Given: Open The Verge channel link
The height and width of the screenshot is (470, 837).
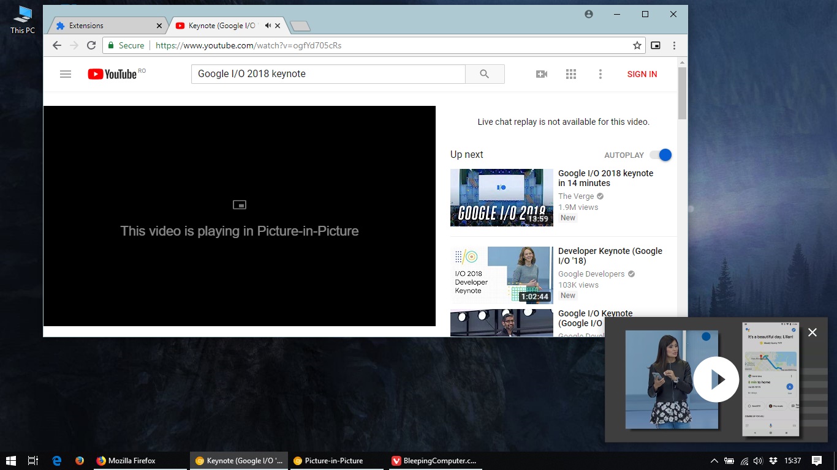Looking at the screenshot, I should pyautogui.click(x=576, y=196).
